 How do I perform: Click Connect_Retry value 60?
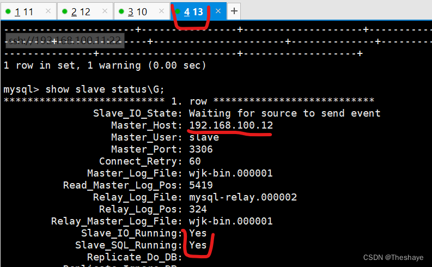[195, 161]
